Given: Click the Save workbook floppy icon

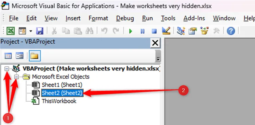Looking at the screenshot, I should tap(40, 31).
